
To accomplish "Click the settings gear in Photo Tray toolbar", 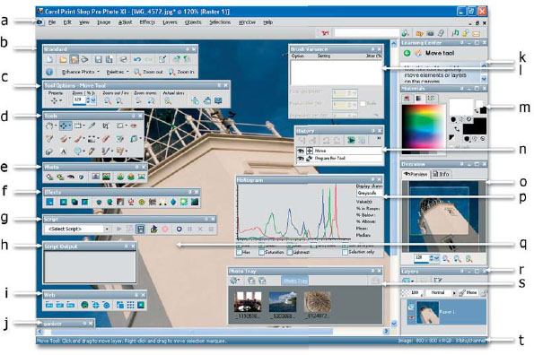I will pos(233,281).
